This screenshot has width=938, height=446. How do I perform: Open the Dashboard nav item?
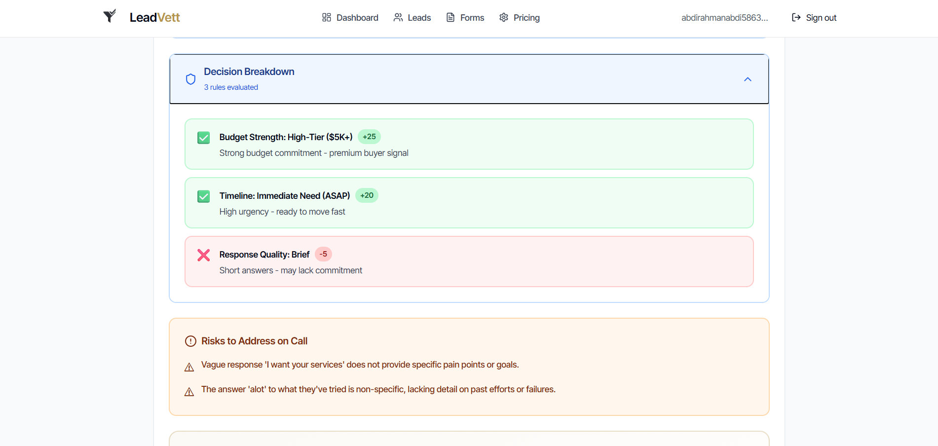[x=350, y=18]
